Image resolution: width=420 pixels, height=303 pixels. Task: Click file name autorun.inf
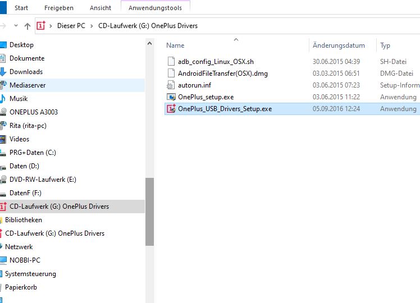194,85
